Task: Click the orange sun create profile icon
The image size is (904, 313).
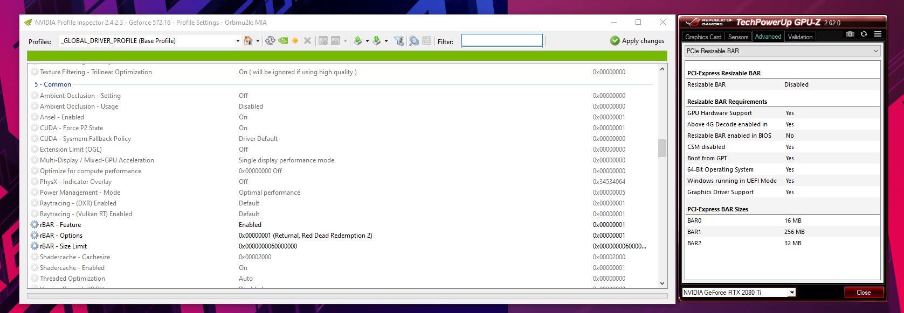Action: (295, 41)
